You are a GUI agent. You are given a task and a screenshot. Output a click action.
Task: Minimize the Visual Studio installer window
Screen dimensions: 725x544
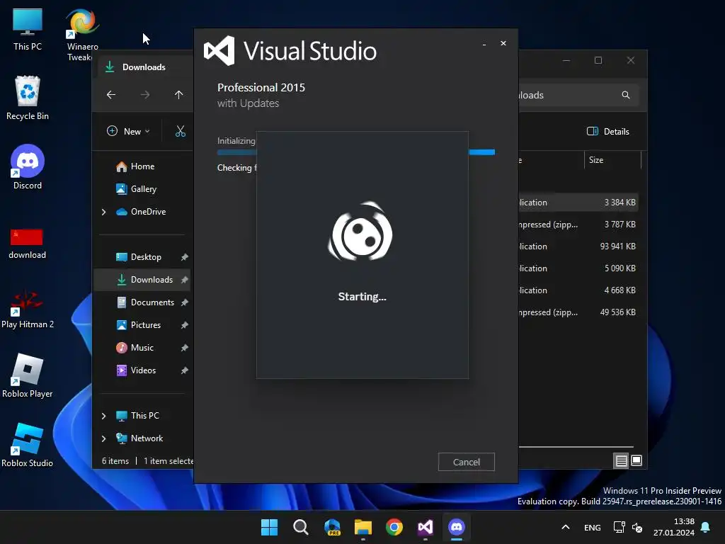tap(484, 44)
